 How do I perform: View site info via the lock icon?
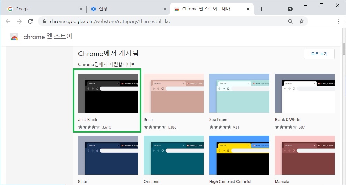pyautogui.click(x=44, y=21)
